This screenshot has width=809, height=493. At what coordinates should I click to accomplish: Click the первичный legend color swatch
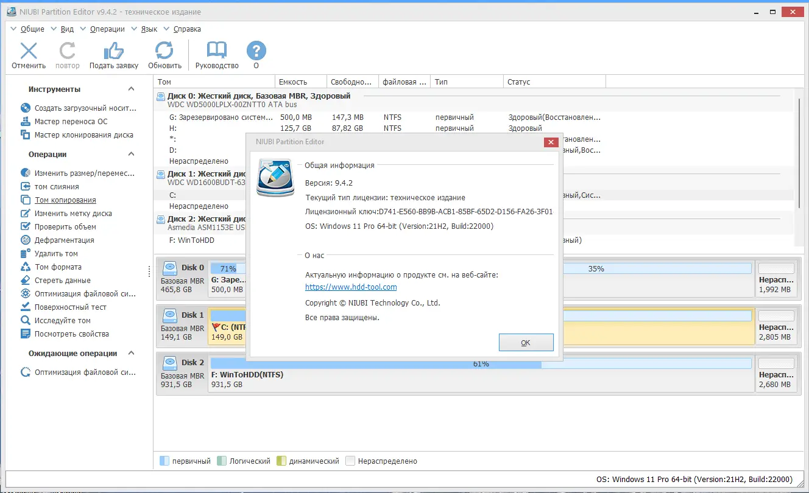pos(164,461)
